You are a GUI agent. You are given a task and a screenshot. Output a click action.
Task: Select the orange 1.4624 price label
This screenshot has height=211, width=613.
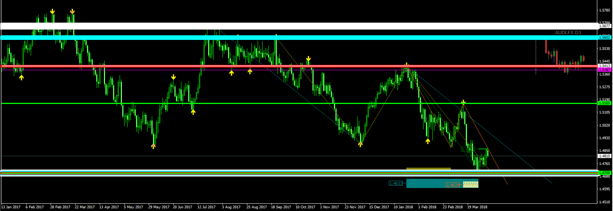click(x=452, y=185)
